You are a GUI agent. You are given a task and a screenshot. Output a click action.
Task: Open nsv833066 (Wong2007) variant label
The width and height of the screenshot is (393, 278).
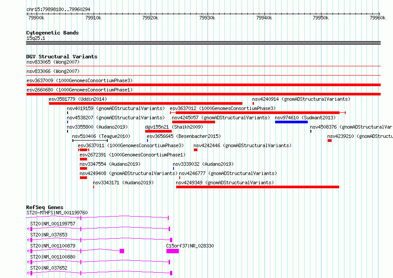point(53,71)
